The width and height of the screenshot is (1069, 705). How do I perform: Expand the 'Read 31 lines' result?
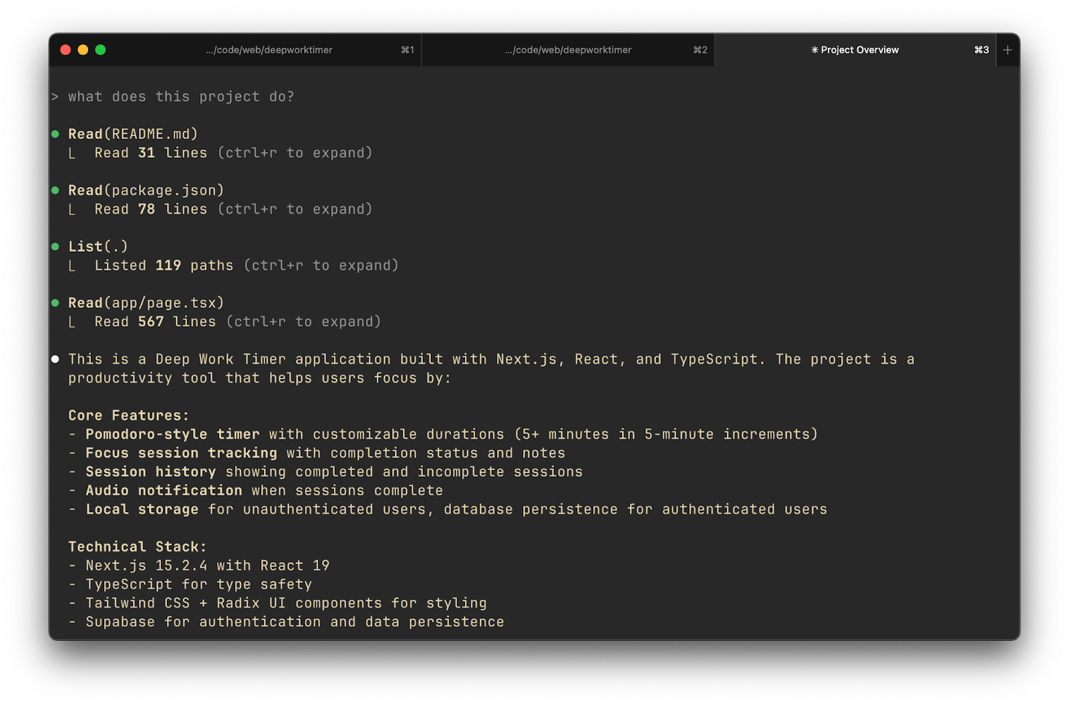(x=233, y=153)
